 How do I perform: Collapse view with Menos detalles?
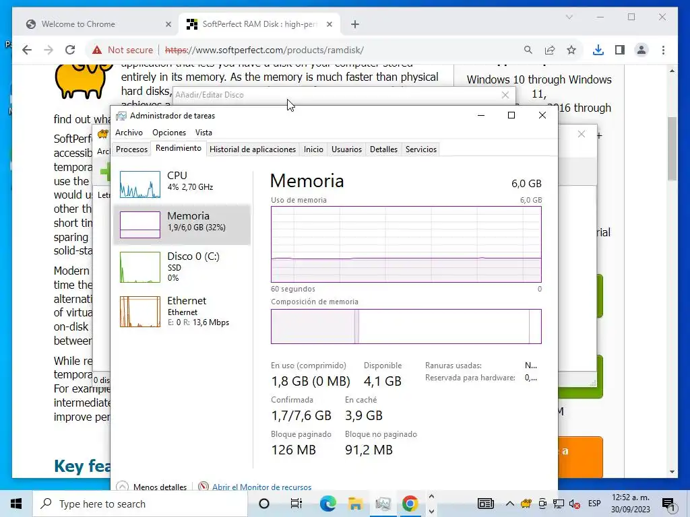[x=152, y=487]
